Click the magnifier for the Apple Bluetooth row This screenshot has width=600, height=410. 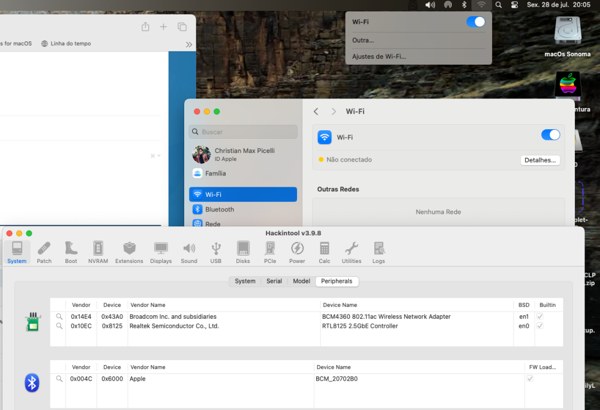pyautogui.click(x=59, y=379)
